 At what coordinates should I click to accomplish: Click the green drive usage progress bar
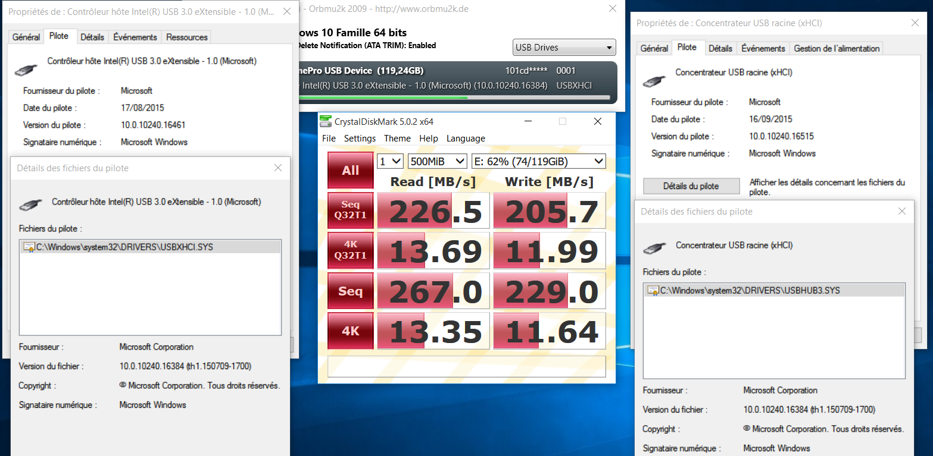point(454,98)
